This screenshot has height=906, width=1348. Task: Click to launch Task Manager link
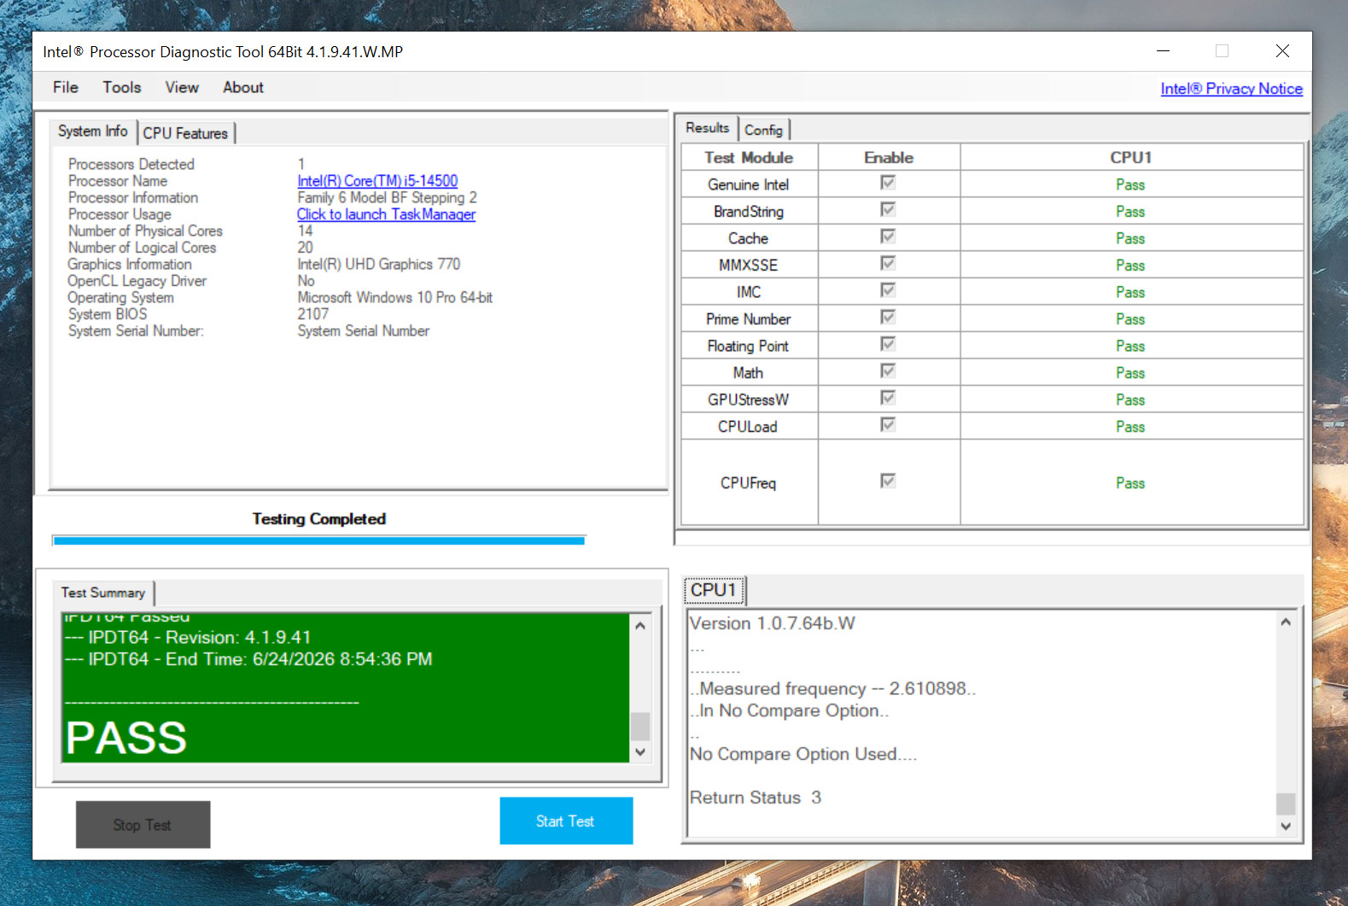tap(386, 214)
